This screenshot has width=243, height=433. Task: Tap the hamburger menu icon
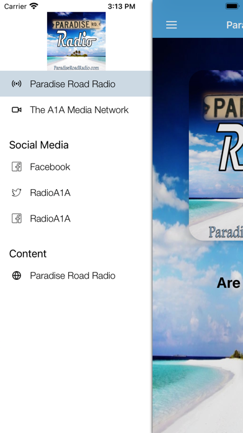pos(171,25)
